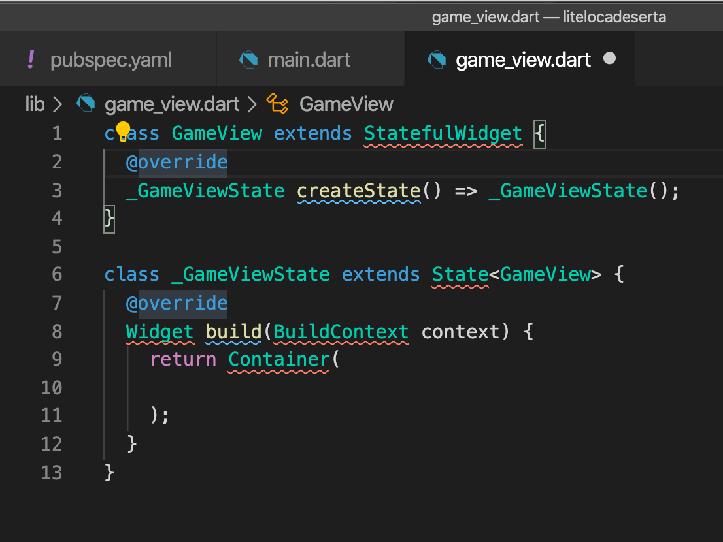Click the Container widget on line 9

(x=278, y=359)
